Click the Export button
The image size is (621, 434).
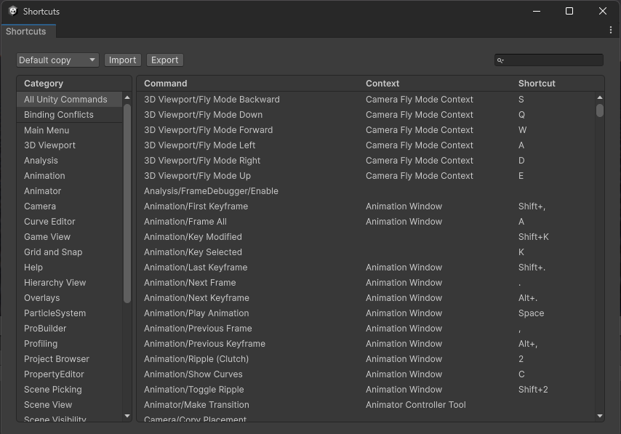coord(164,60)
